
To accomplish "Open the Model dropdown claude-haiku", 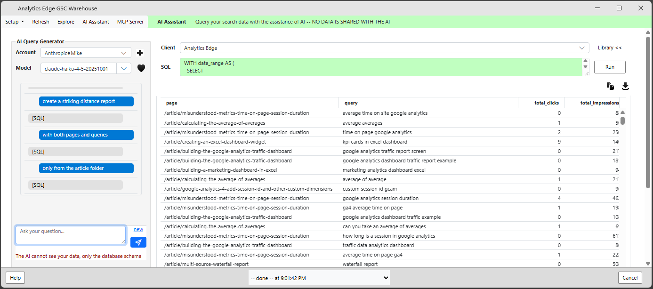I will click(x=86, y=68).
